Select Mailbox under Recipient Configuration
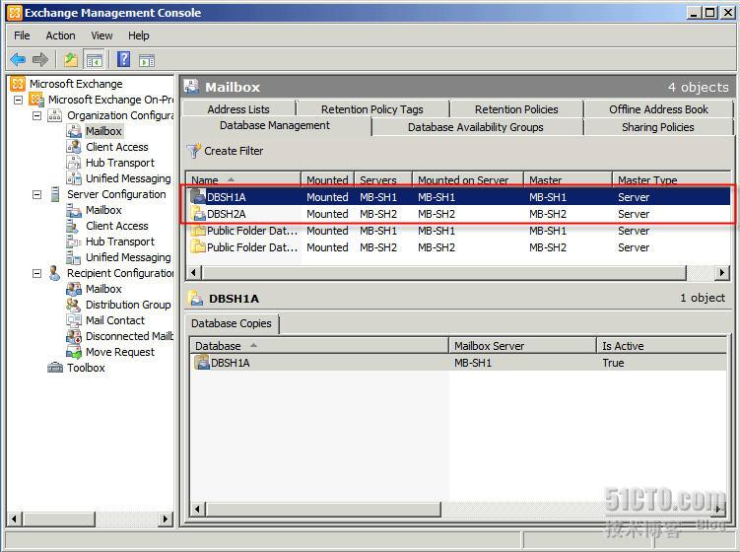Screen dimensions: 740x552 click(103, 289)
